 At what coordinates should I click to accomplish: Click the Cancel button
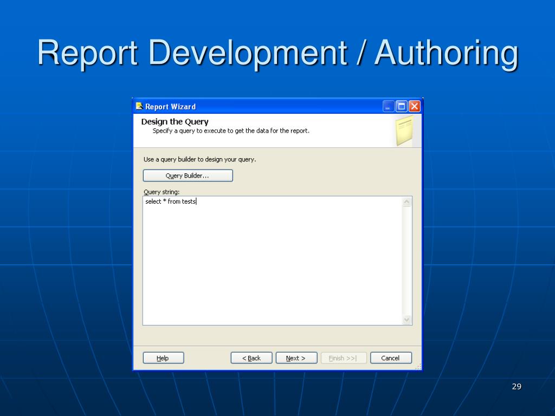click(391, 358)
